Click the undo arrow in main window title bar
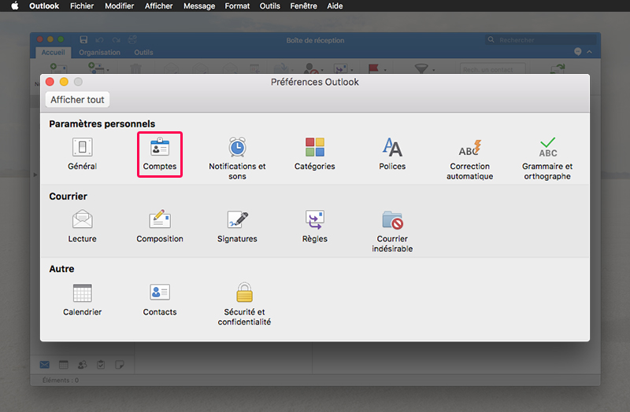The image size is (630, 412). pos(100,40)
